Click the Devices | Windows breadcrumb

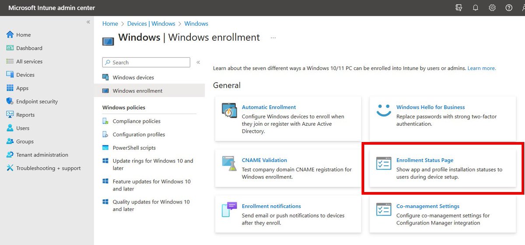151,24
